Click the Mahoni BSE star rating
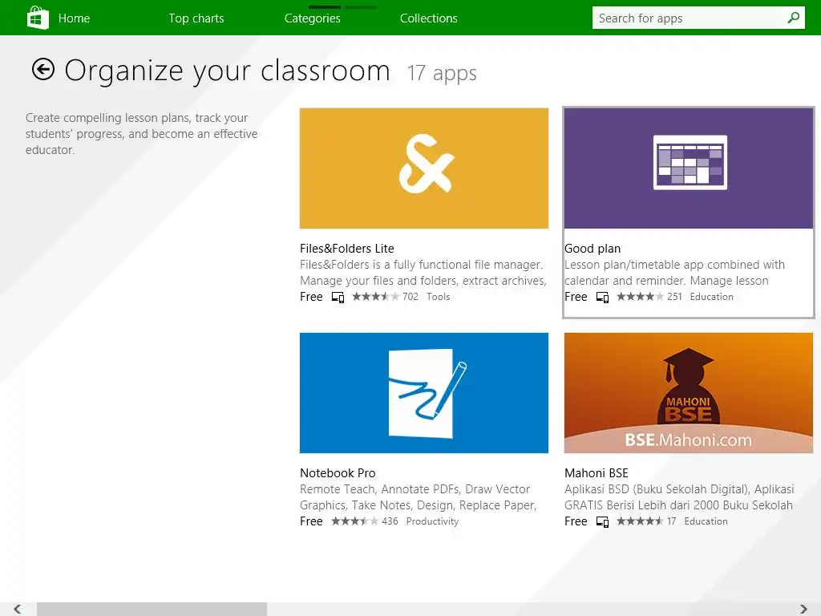This screenshot has height=616, width=821. point(640,521)
